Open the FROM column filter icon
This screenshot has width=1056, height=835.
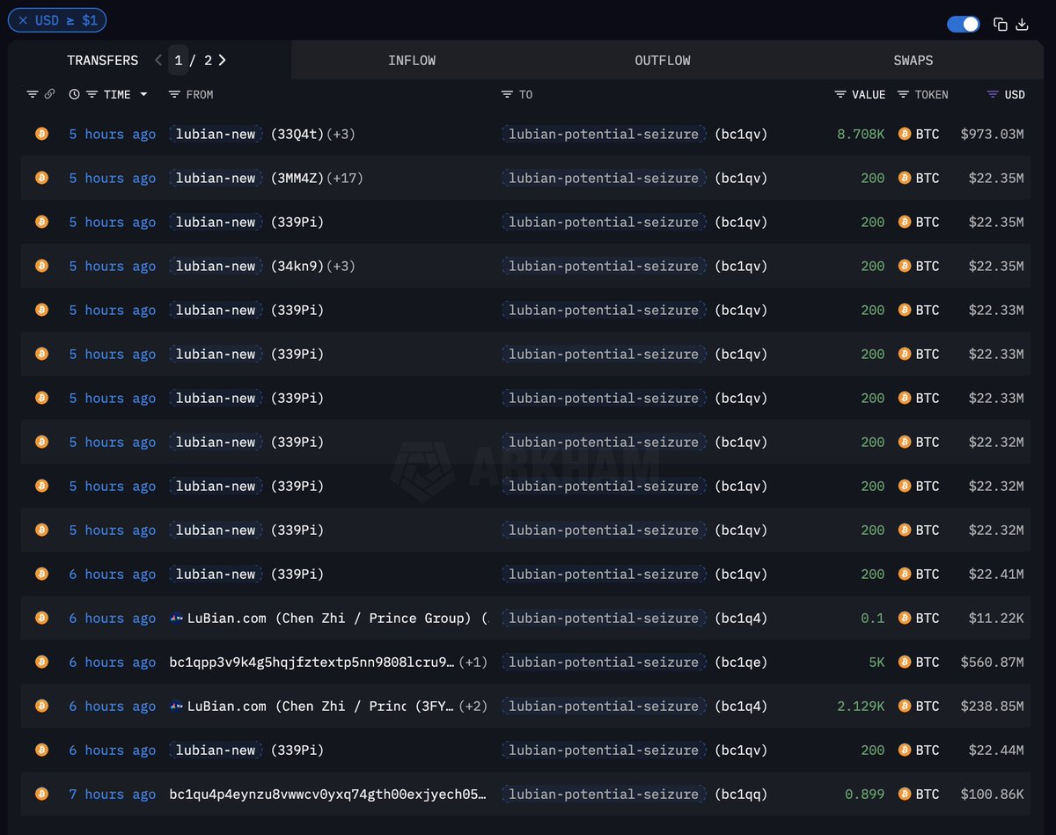pos(174,94)
